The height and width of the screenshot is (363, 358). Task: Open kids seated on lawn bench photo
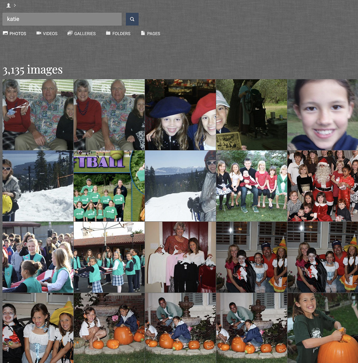click(x=251, y=186)
